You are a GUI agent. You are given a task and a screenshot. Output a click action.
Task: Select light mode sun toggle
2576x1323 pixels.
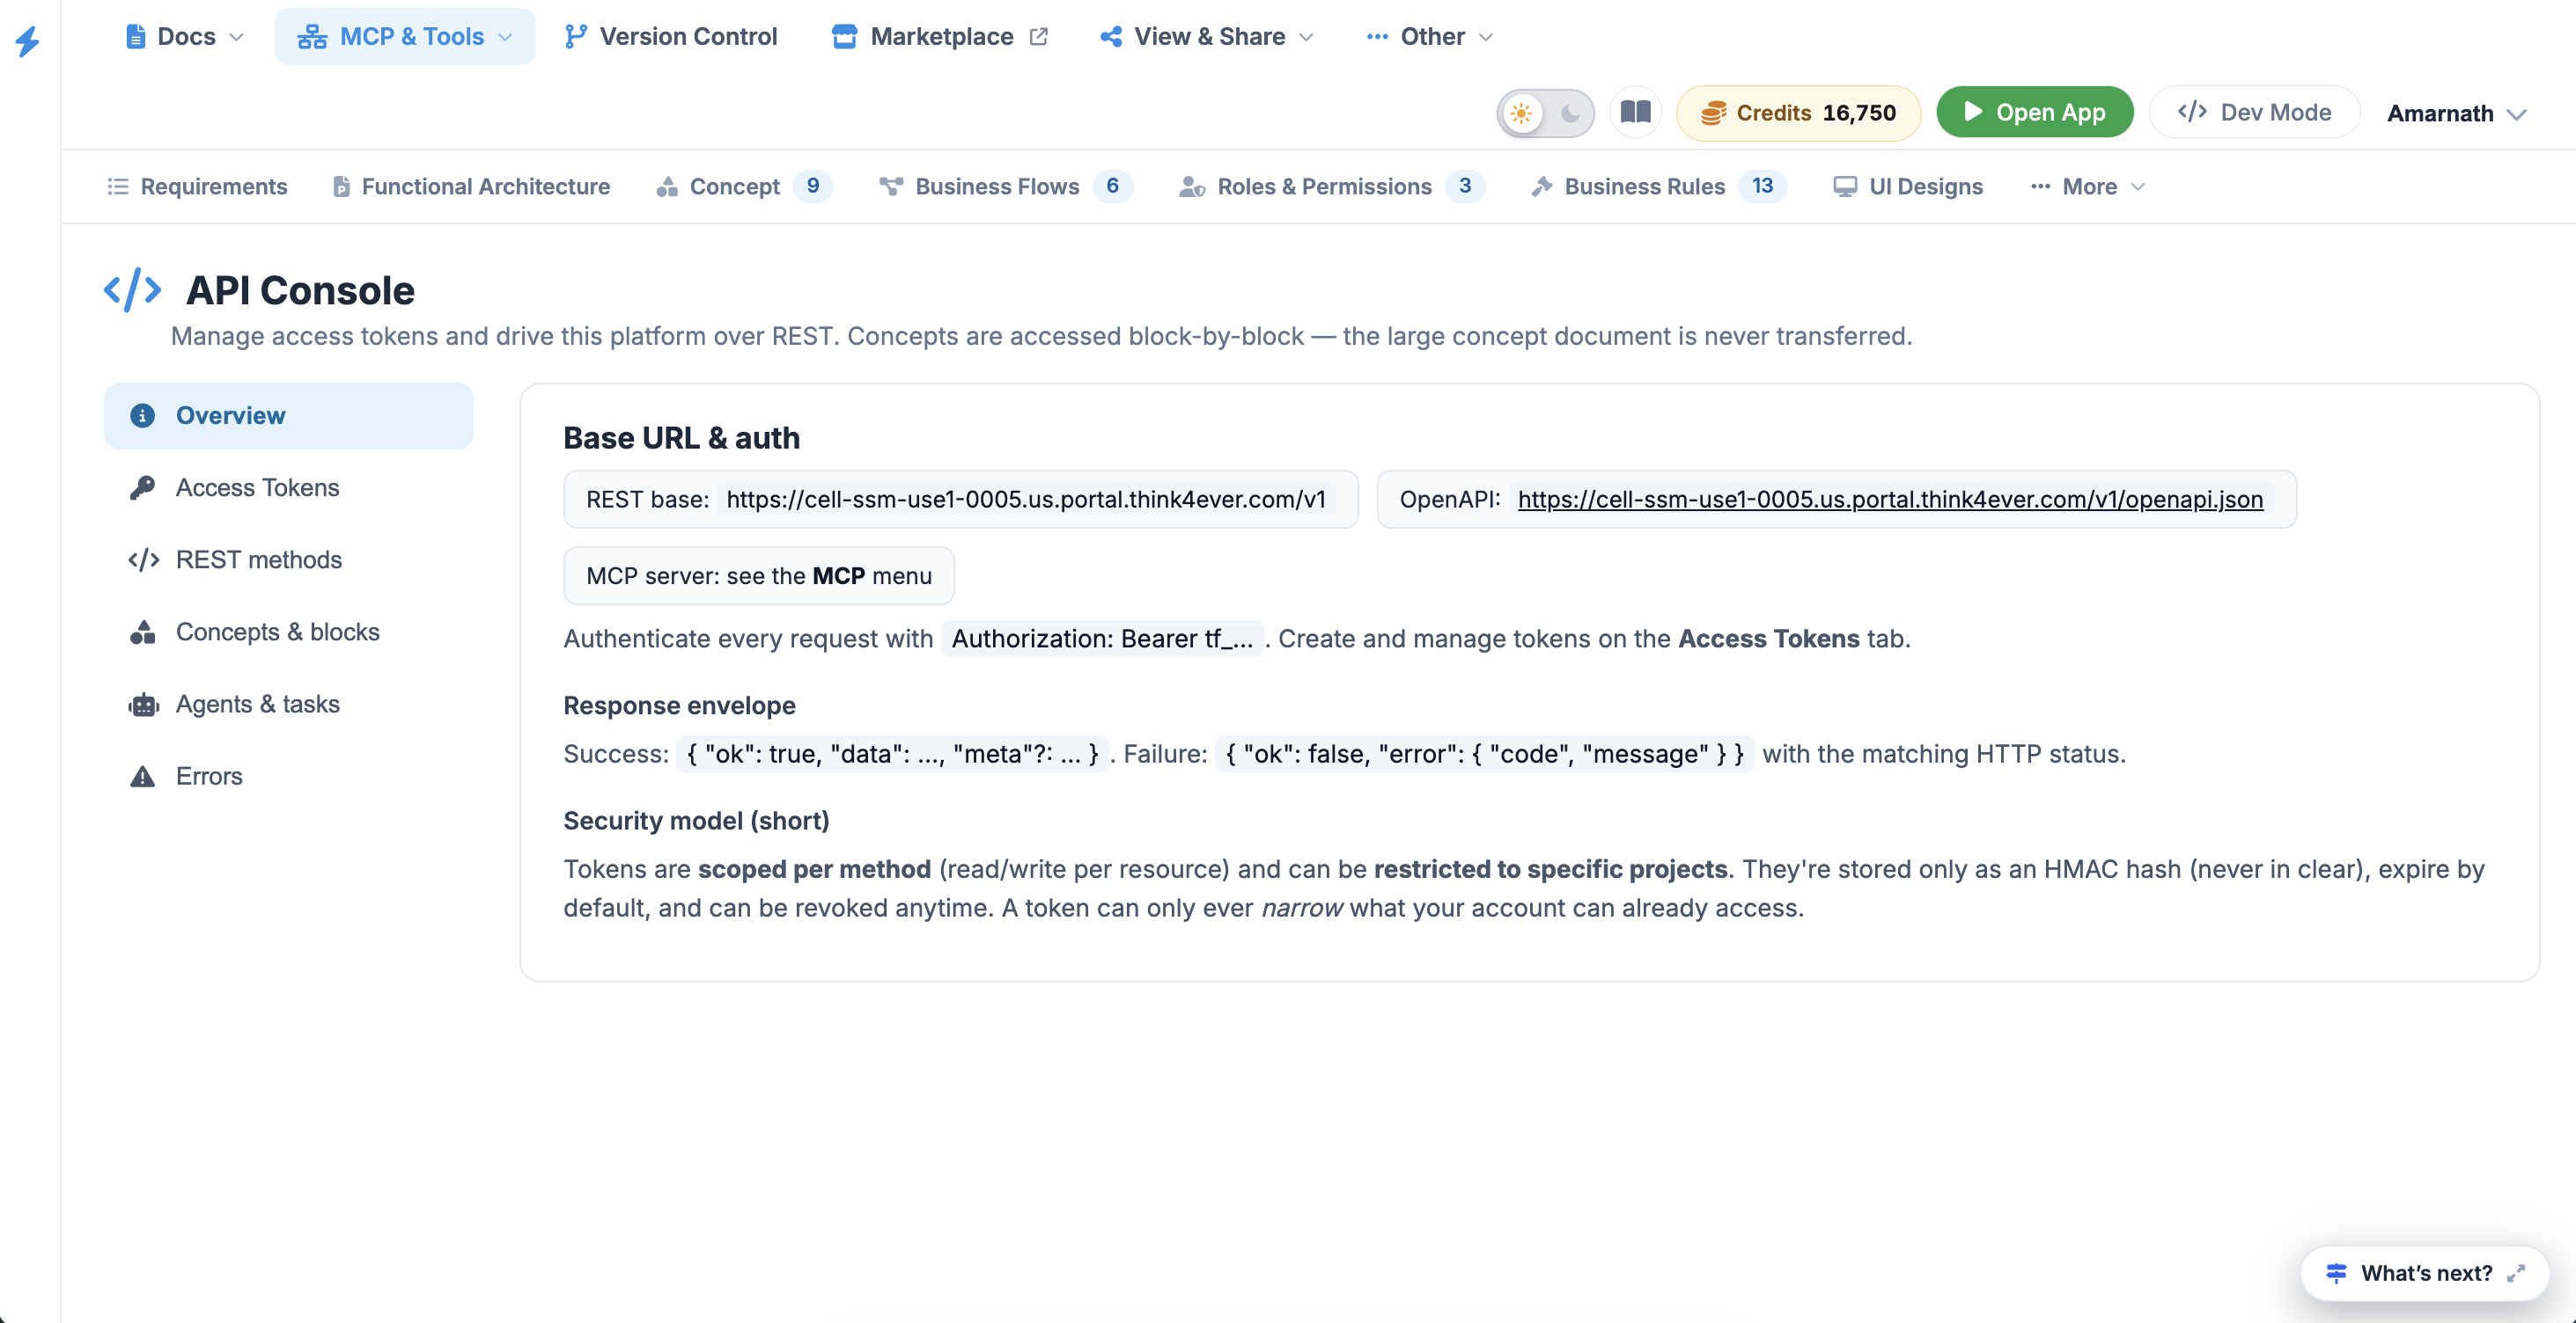(x=1521, y=113)
